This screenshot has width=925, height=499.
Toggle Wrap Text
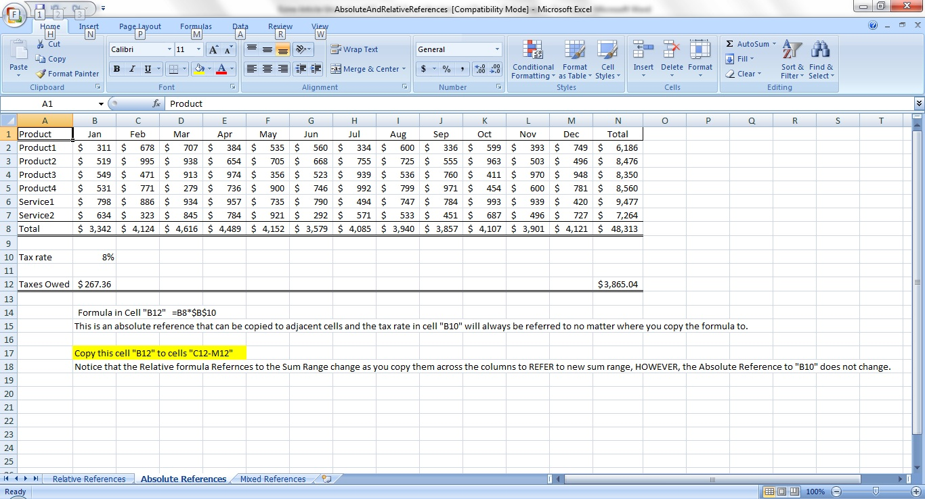coord(354,49)
